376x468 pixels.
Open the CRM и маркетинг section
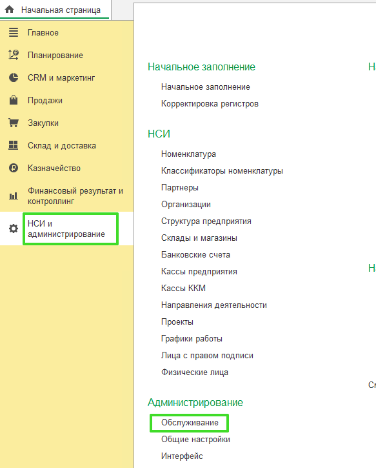(61, 77)
